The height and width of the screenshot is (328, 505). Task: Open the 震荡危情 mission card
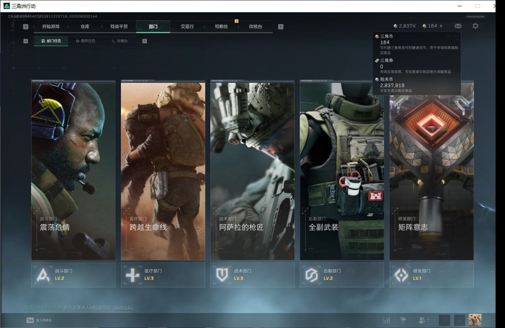(73, 171)
